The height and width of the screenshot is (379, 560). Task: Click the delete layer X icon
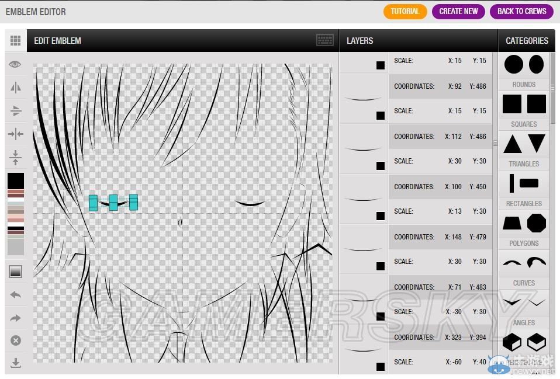click(x=16, y=340)
